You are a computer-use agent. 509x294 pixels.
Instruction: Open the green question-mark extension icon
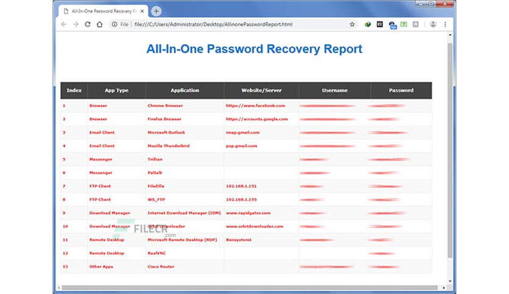click(404, 24)
